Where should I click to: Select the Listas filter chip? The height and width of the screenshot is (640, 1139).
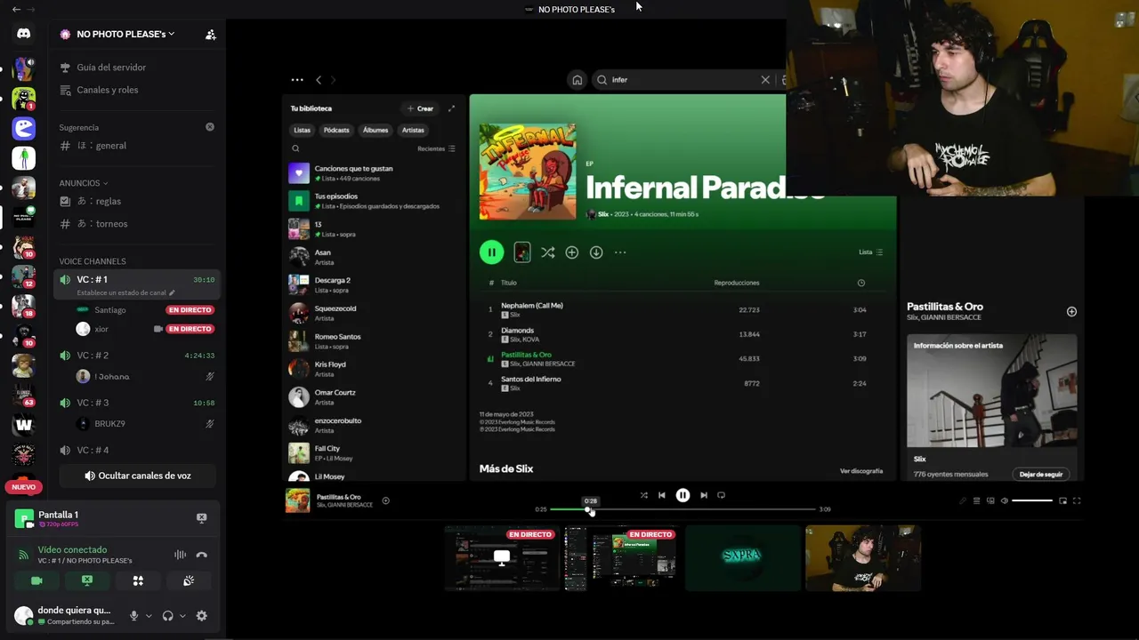coord(303,130)
